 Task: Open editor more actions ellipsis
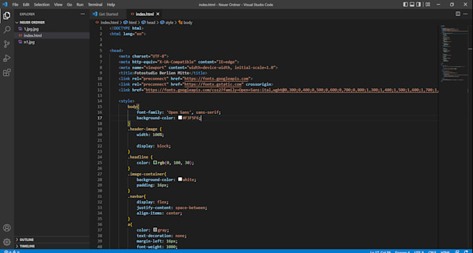[465, 14]
